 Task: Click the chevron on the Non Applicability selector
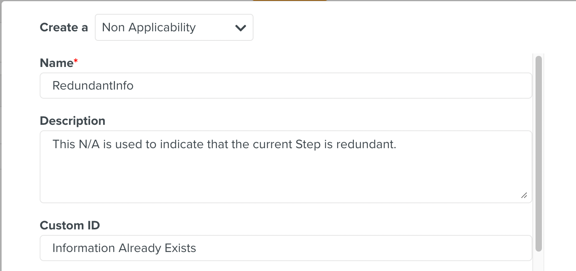[240, 27]
